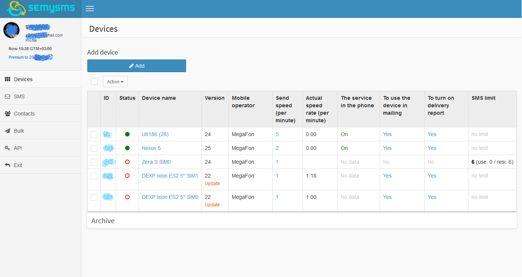The width and height of the screenshot is (522, 277).
Task: Open the Action dropdown
Action: tap(115, 81)
